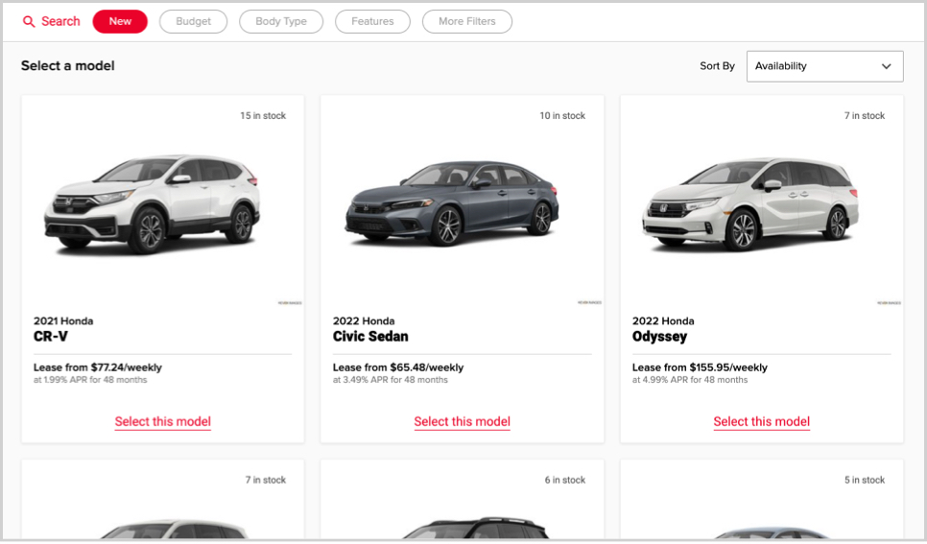
Task: Click the 'Select a model' heading
Action: click(x=68, y=65)
